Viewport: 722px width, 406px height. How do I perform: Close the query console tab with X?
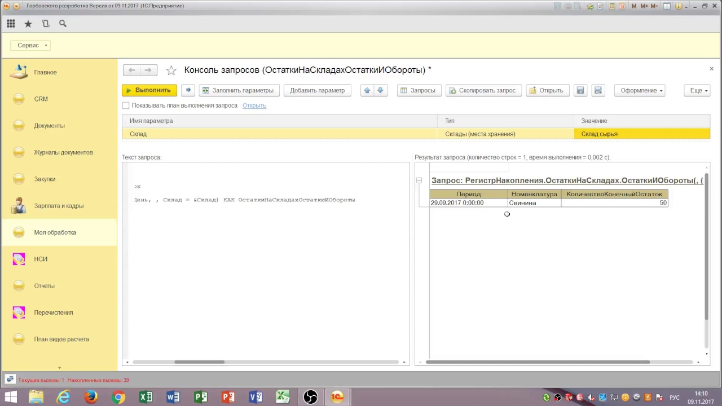click(x=711, y=69)
